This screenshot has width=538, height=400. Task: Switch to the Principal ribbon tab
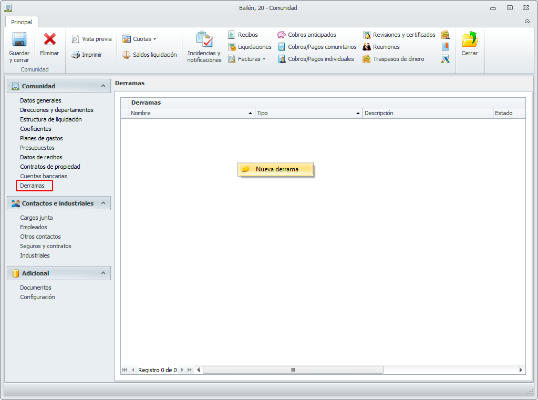point(21,22)
